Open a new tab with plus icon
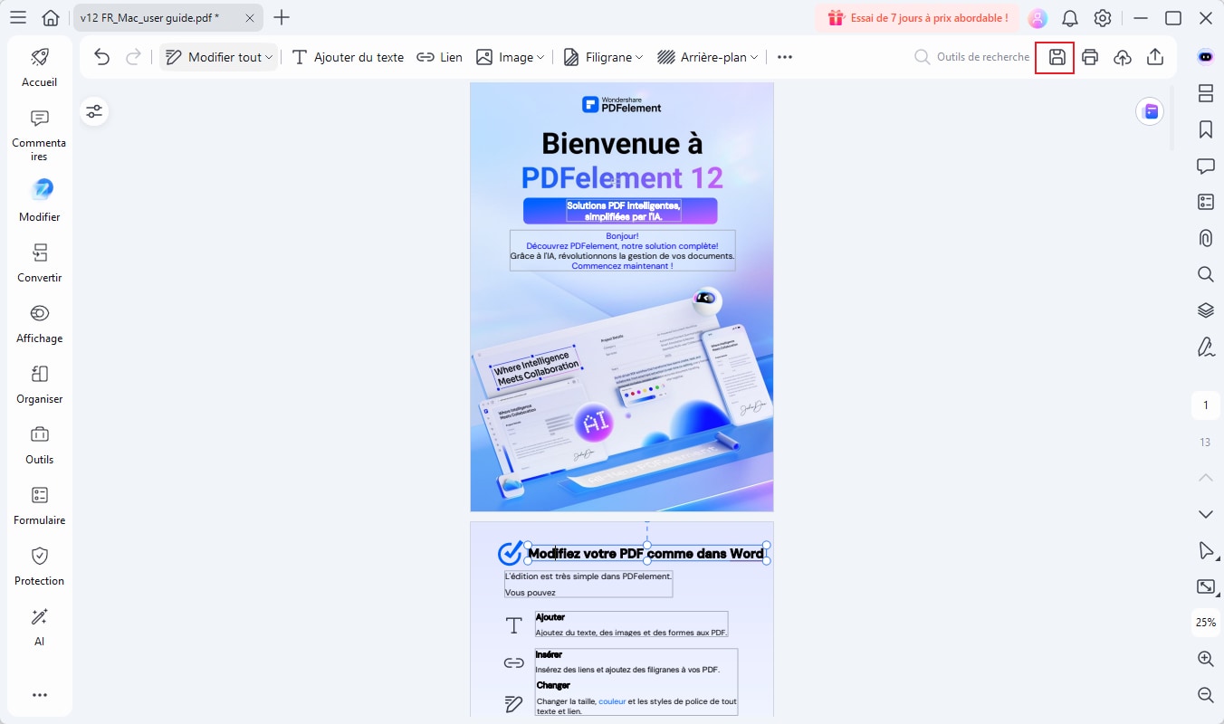 tap(282, 17)
